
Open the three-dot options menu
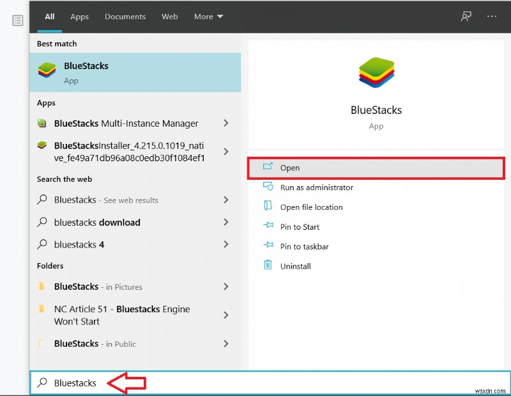click(x=491, y=17)
